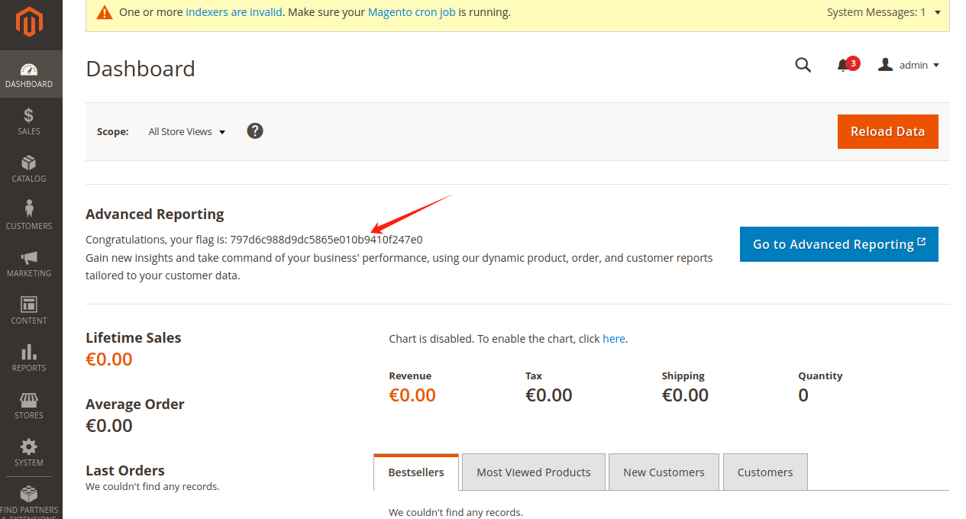Viewport: 966px width, 519px height.
Task: Click Go to Advanced Reporting button
Action: coord(838,244)
